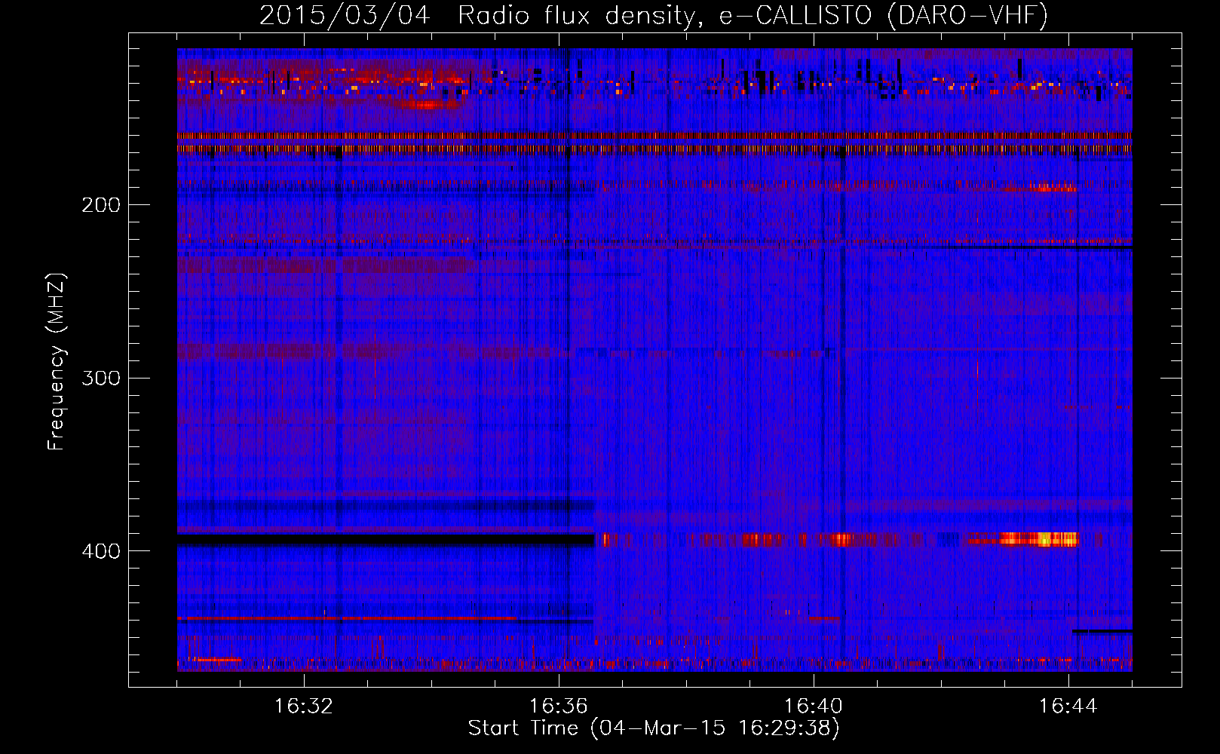Click the 16:44 time tick label
Viewport: 1220px width, 754px height.
click(1068, 706)
